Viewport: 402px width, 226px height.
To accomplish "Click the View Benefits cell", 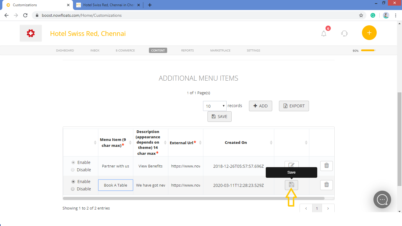I will [x=150, y=166].
